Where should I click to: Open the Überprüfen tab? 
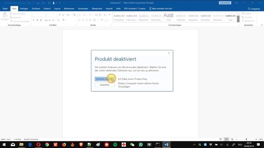click(x=97, y=9)
